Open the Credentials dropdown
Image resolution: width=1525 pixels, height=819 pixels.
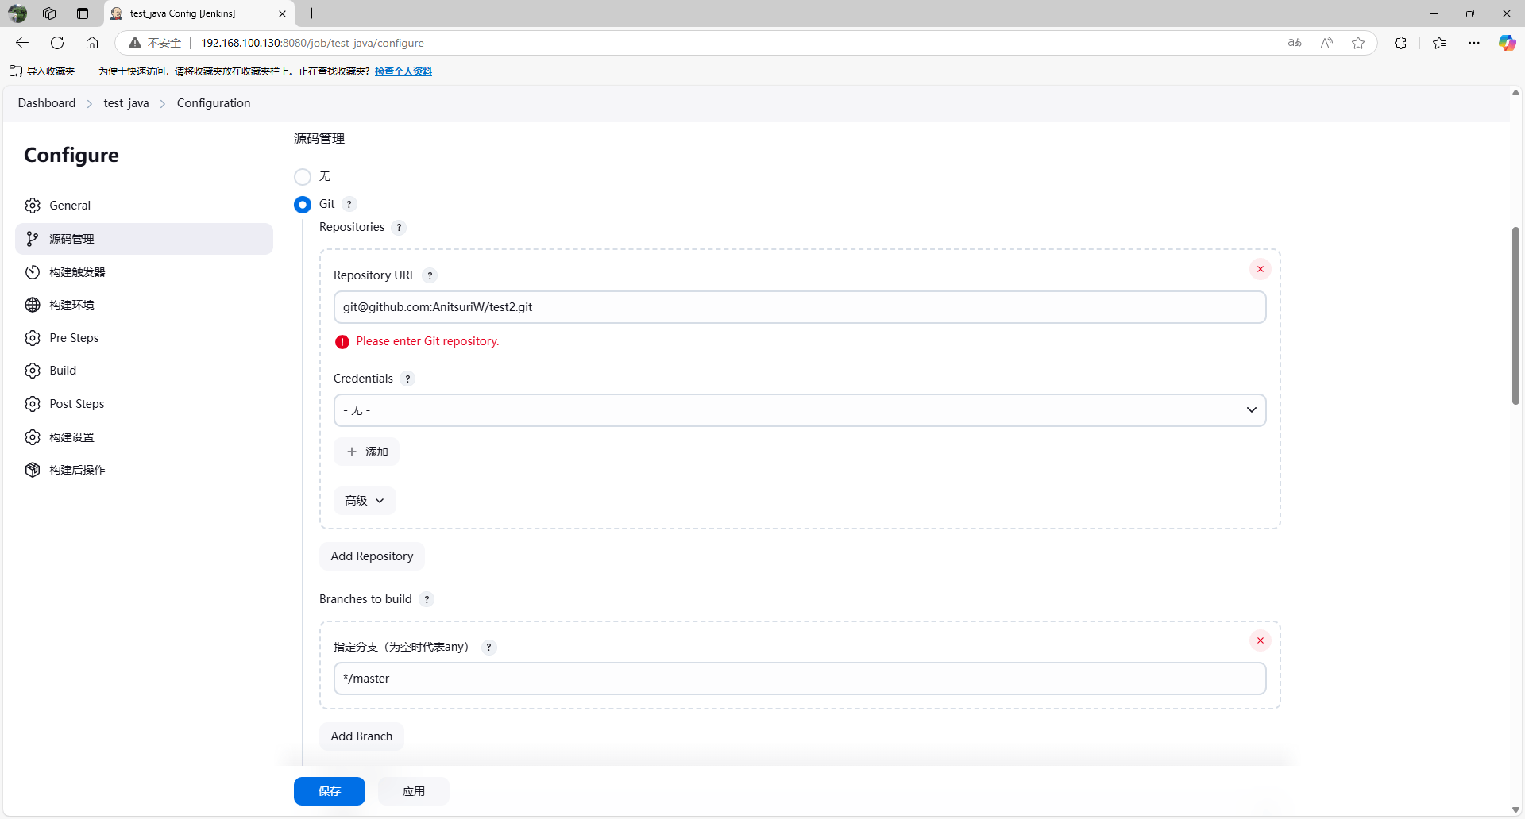click(x=799, y=410)
